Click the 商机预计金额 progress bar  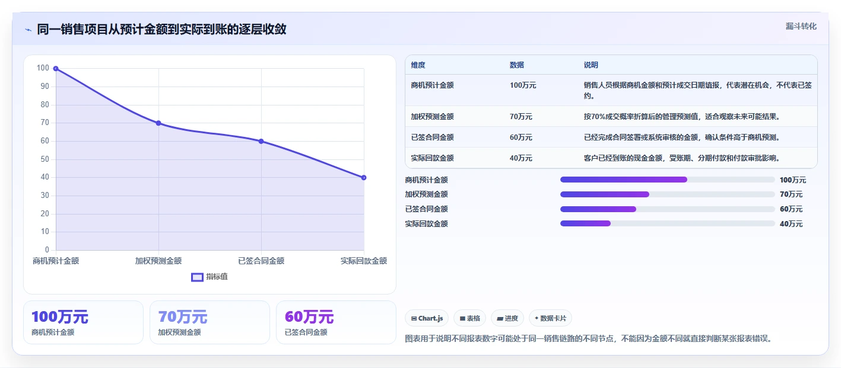point(668,180)
